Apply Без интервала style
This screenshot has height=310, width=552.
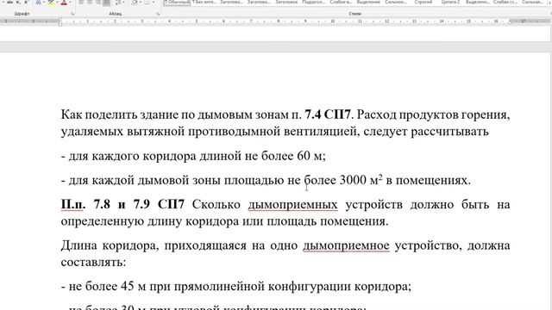(204, 2)
